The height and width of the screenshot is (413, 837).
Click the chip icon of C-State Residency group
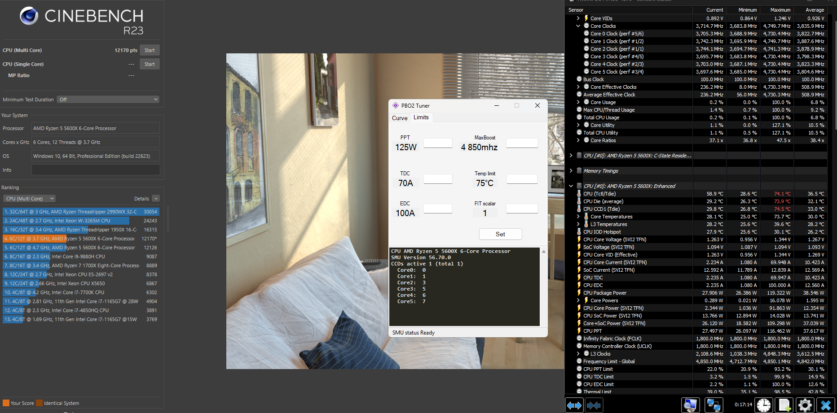point(579,156)
